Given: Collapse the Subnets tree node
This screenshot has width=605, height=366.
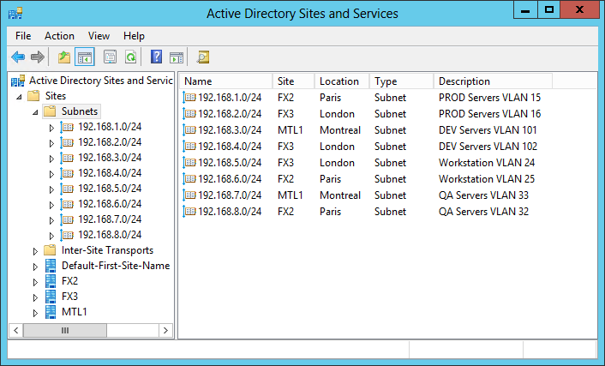Looking at the screenshot, I should 35,112.
